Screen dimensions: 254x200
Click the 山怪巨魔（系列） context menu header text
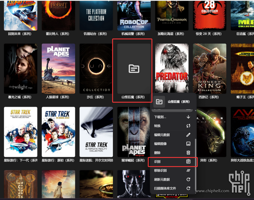pyautogui.click(x=179, y=102)
